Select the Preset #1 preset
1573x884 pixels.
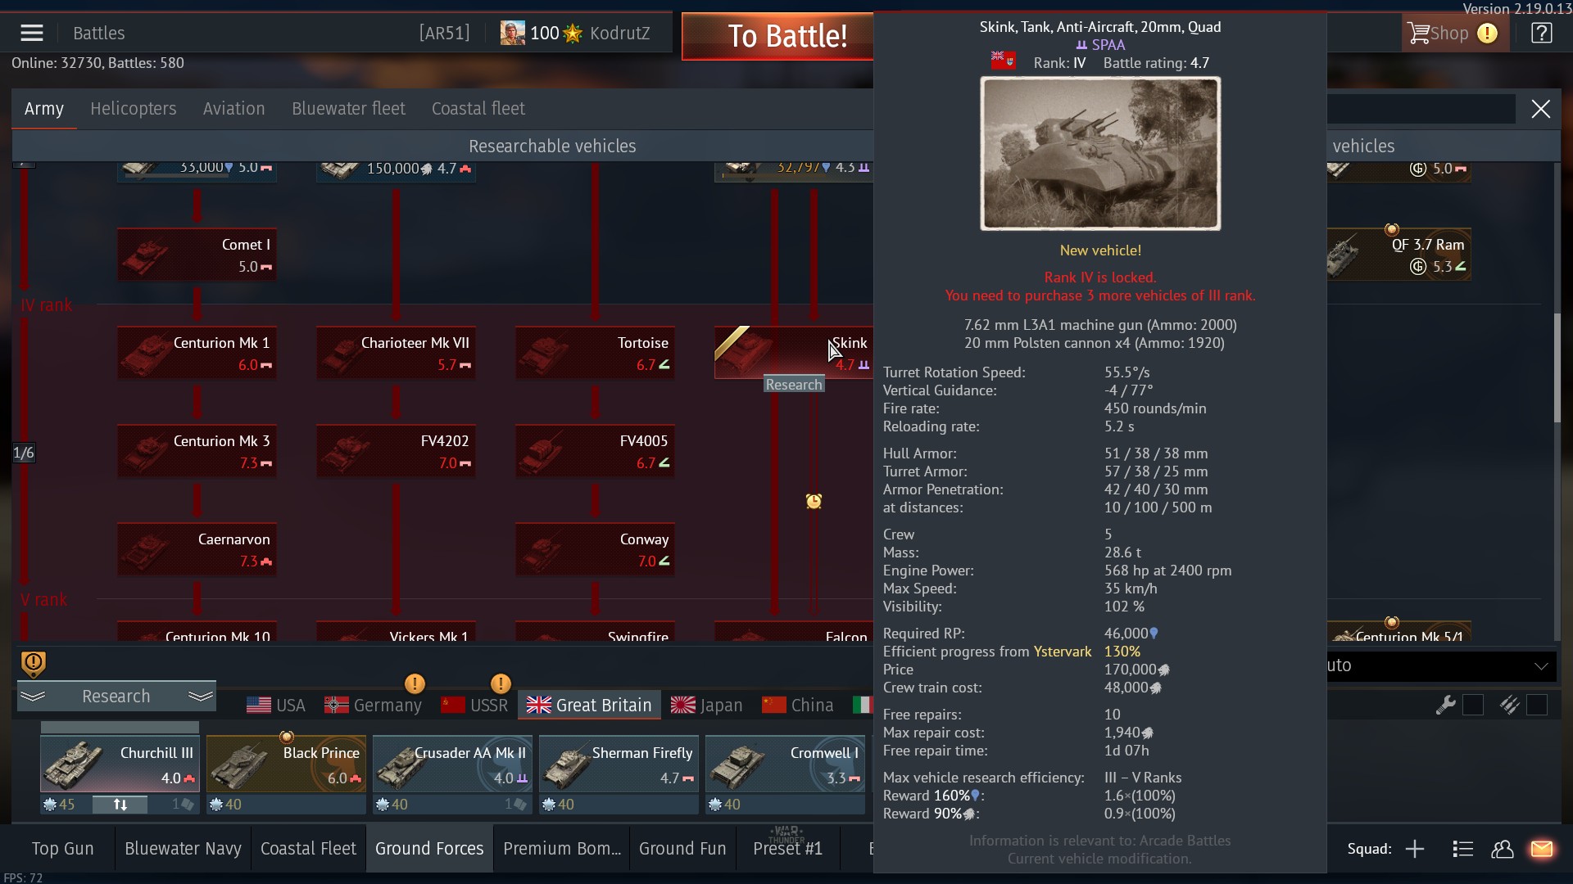pos(787,849)
